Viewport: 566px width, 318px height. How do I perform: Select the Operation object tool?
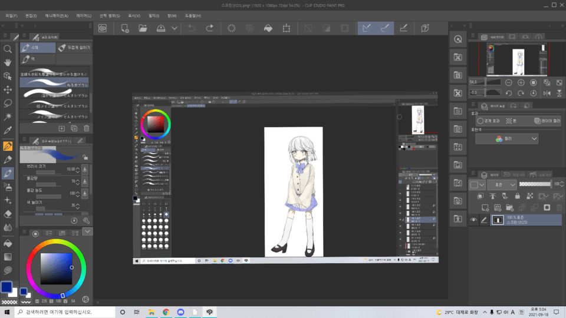point(8,76)
